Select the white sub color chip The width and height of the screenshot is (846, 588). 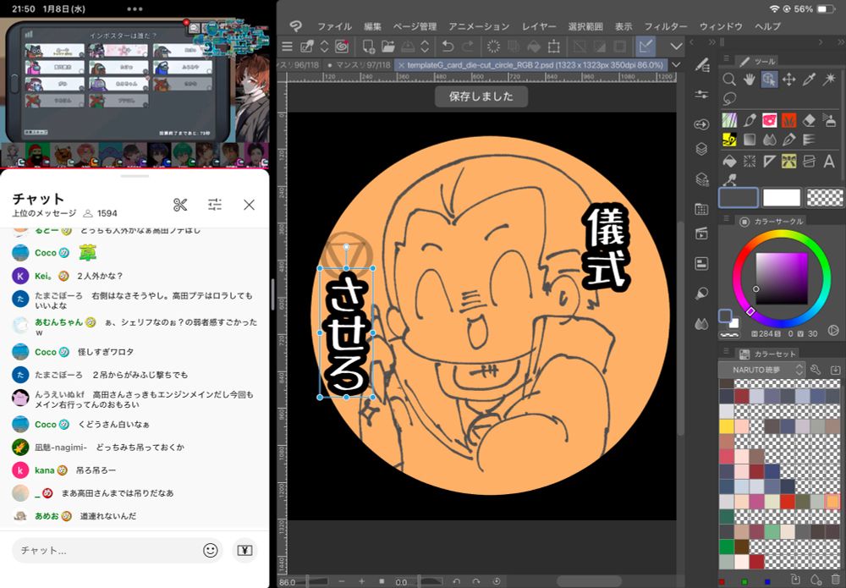[x=781, y=197]
